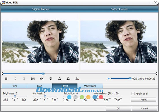The height and width of the screenshot is (112, 159).
Task: Rotate the video 90 degrees clockwise
Action: pos(60,79)
